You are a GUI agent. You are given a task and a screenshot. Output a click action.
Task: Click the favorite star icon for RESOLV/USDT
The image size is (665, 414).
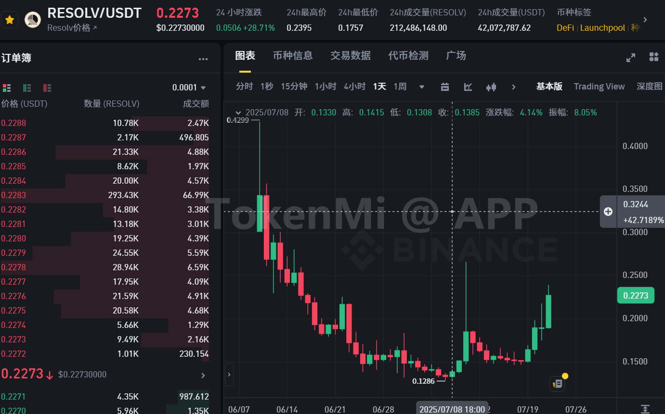pos(9,20)
